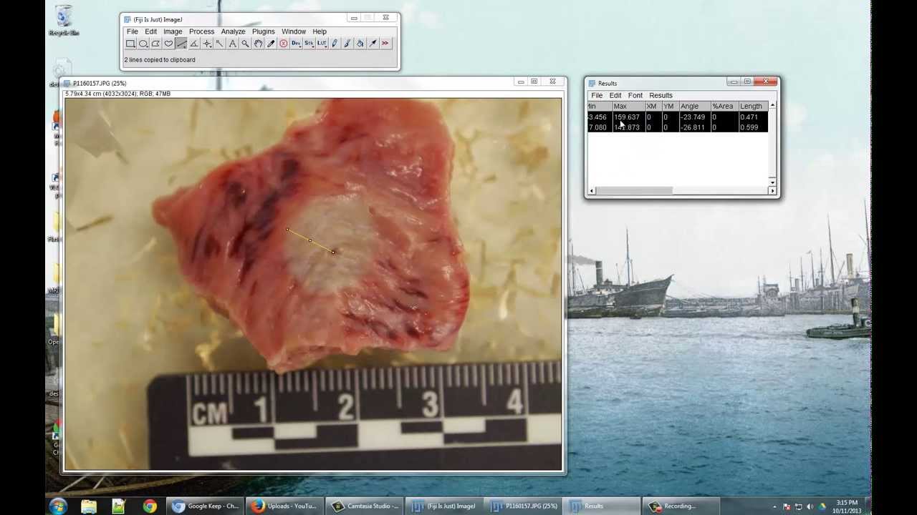Click the Length column header
The width and height of the screenshot is (917, 515).
[752, 107]
